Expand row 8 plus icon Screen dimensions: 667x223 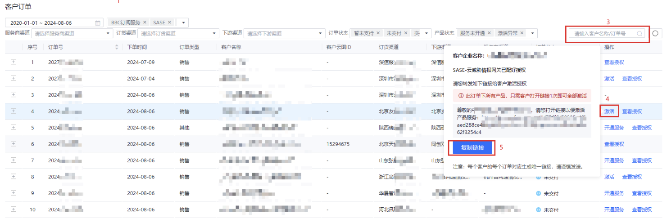click(14, 176)
